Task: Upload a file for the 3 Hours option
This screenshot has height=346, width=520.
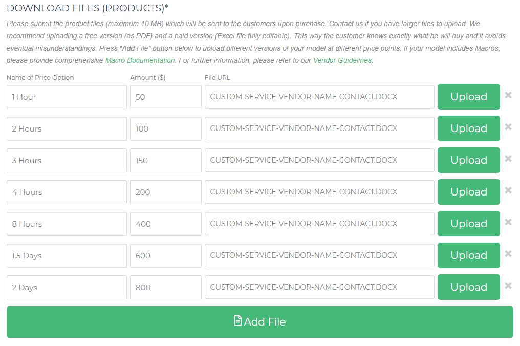Action: [469, 160]
